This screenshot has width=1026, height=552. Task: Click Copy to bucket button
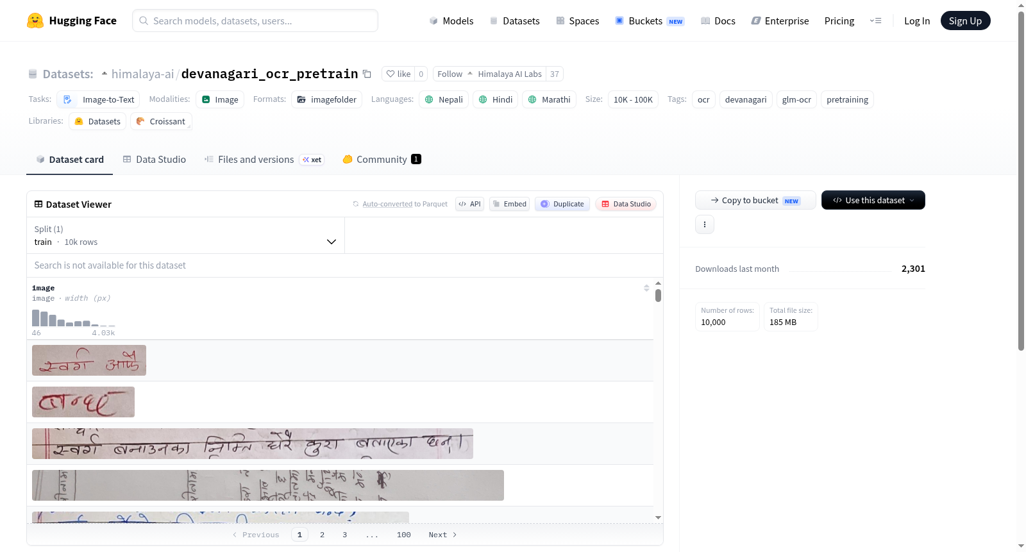pos(755,200)
